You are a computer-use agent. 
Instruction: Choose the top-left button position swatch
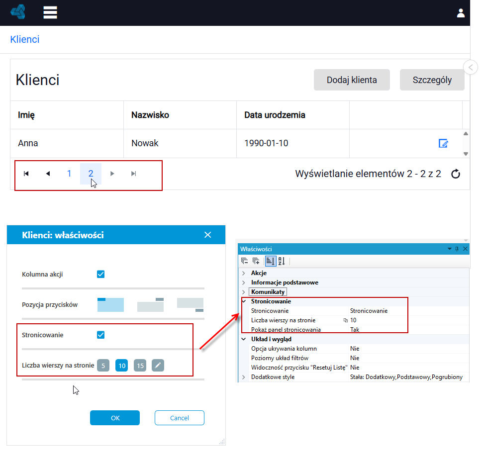pyautogui.click(x=110, y=305)
